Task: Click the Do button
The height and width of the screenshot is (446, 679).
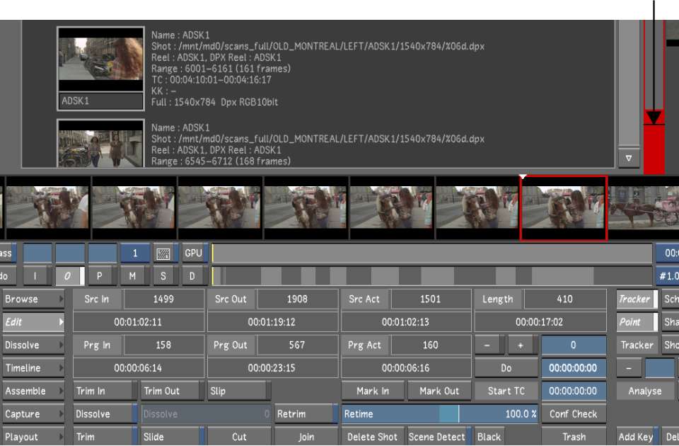Action: click(506, 368)
